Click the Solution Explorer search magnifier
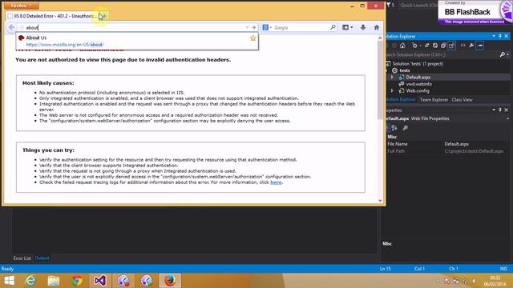 click(503, 54)
